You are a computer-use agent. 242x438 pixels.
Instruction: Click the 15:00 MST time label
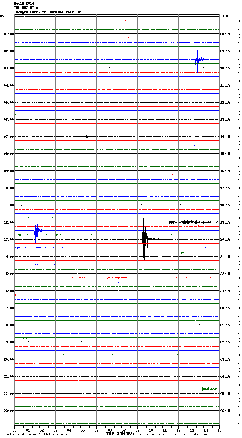coord(9,274)
